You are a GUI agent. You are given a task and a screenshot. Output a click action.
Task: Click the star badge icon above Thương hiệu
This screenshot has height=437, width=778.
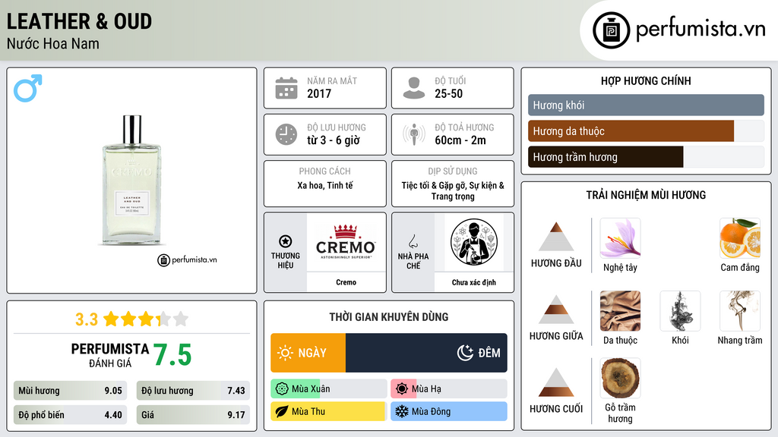[286, 241]
